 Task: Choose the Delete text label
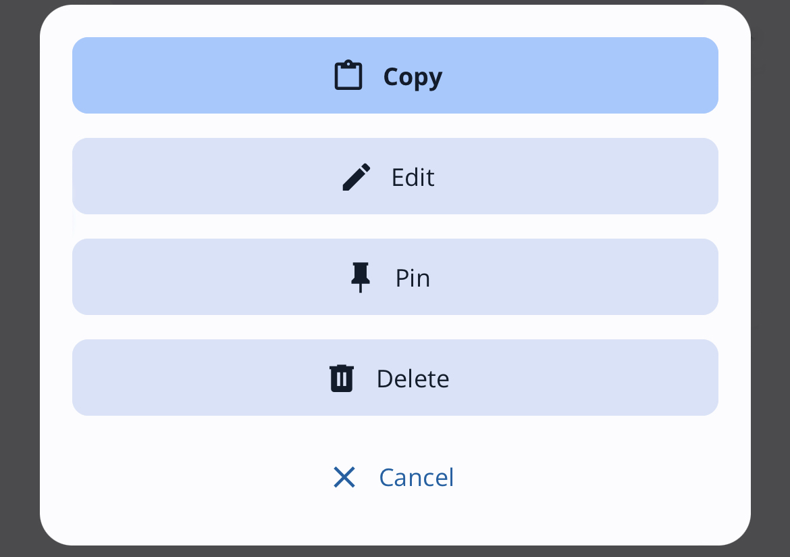[x=413, y=379]
